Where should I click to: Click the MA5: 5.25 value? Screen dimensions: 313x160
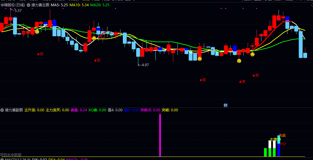click(x=60, y=5)
